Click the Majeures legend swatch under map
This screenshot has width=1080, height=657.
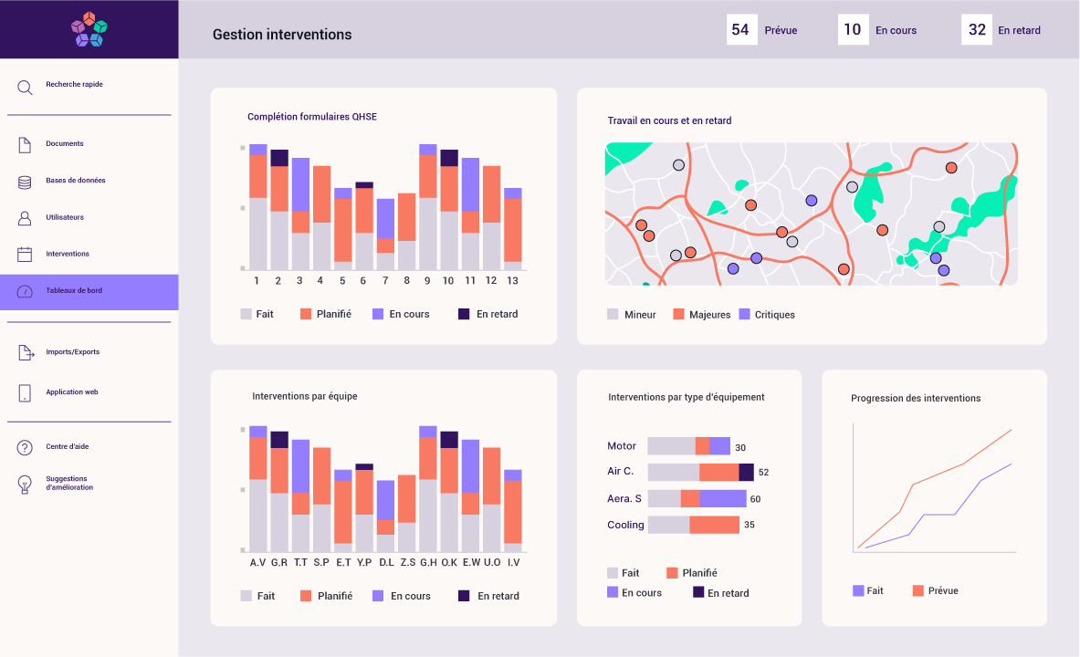pos(678,314)
